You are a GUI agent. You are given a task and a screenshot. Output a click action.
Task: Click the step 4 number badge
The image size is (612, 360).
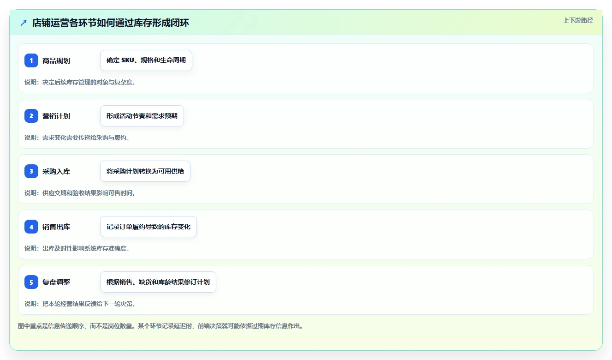pos(31,227)
